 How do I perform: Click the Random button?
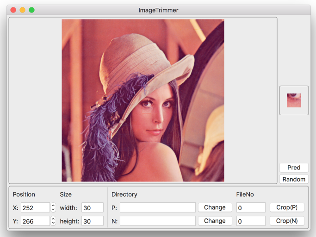coord(294,179)
